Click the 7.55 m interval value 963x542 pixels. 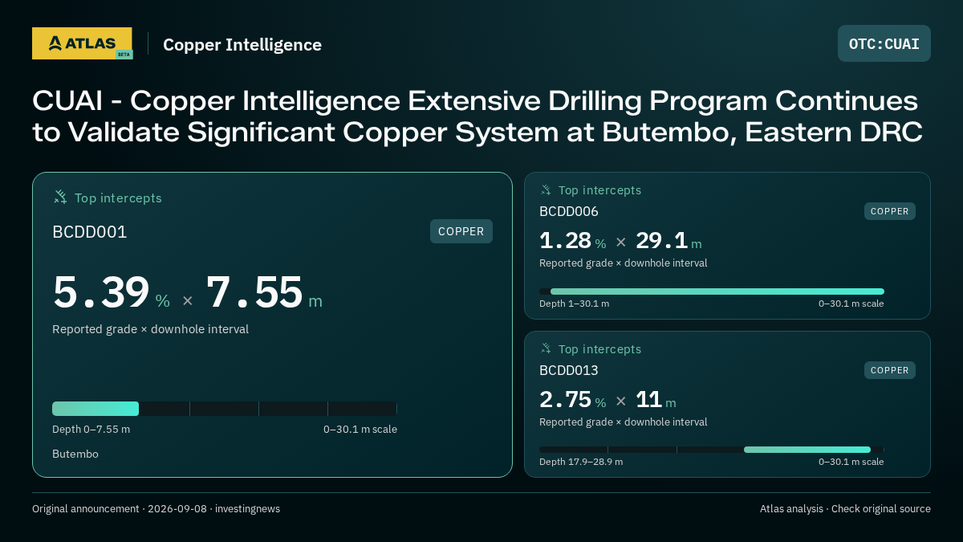265,292
